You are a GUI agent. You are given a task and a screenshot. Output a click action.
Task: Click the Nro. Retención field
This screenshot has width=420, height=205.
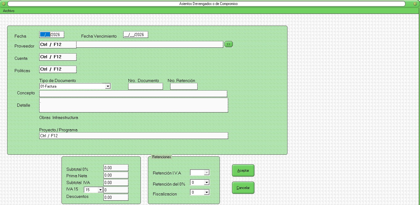[184, 87]
